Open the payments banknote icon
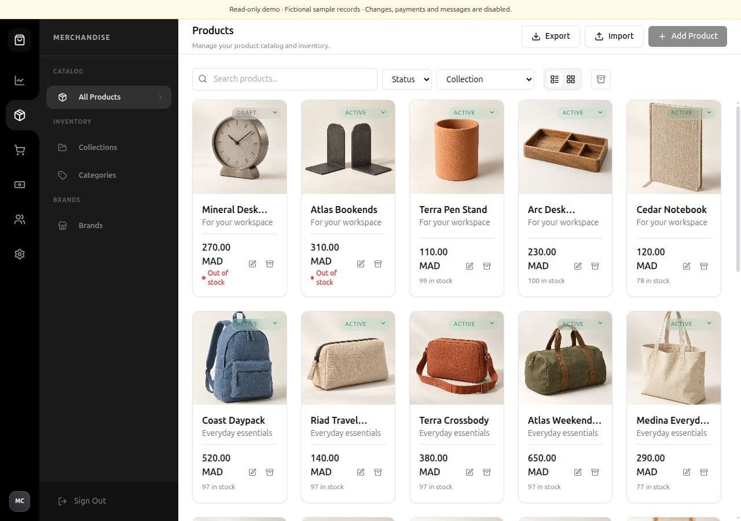741x521 pixels. (20, 185)
